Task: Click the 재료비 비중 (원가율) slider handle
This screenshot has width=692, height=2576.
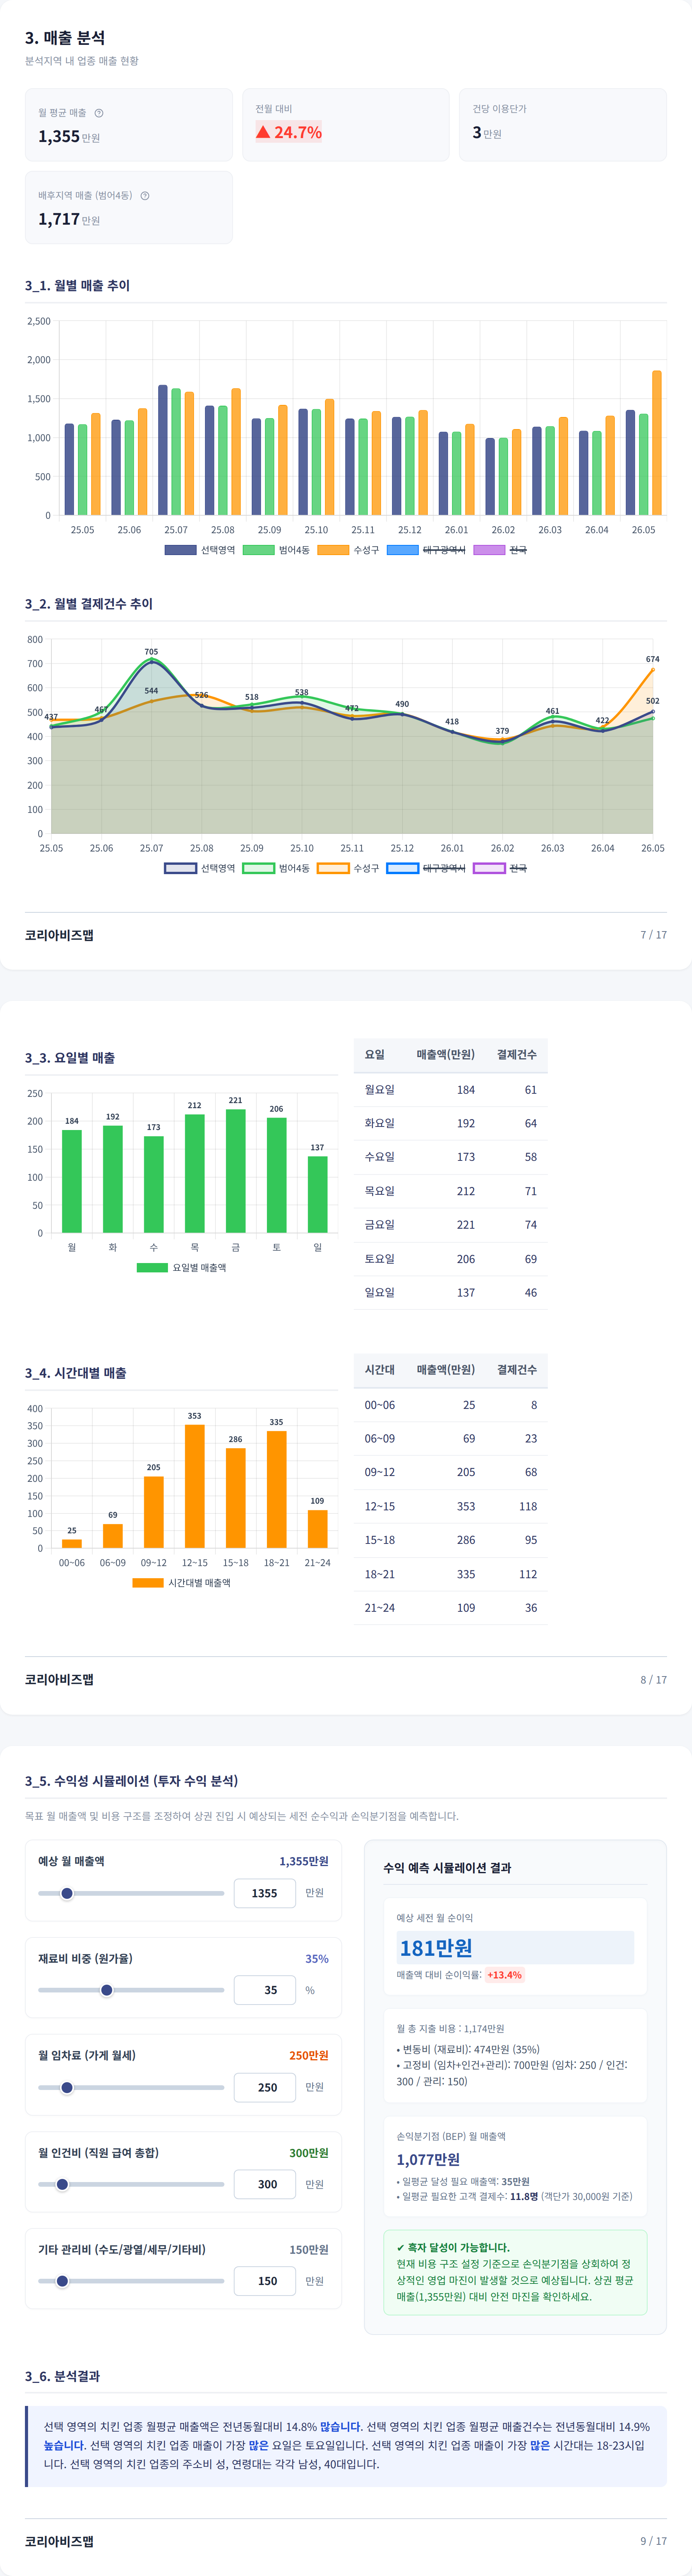Action: point(107,1990)
